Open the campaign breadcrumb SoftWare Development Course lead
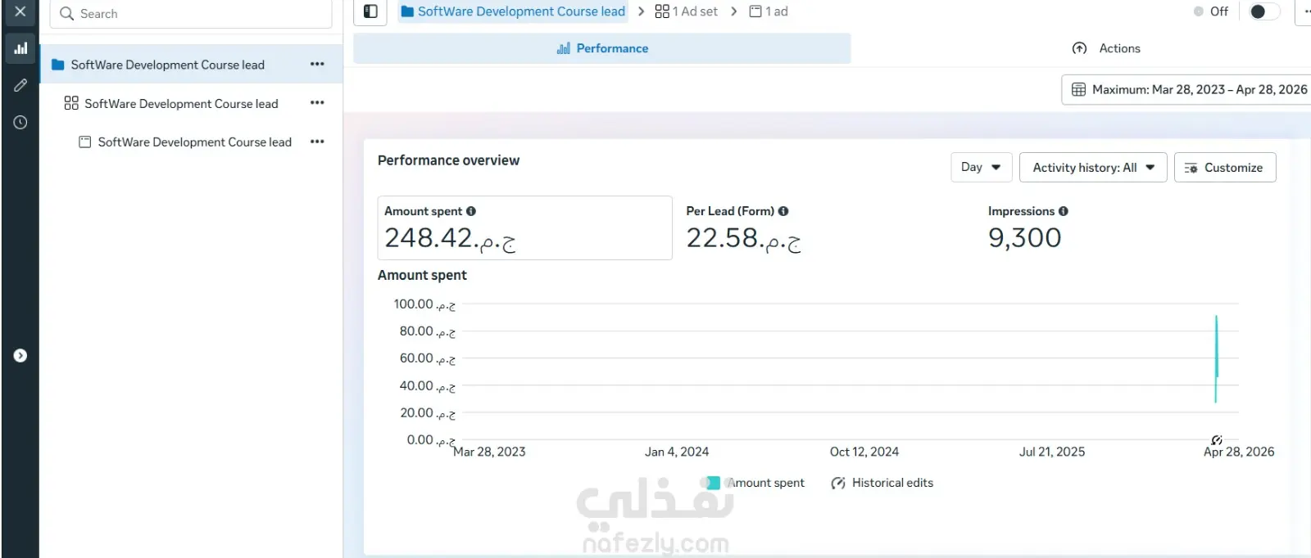 click(513, 11)
